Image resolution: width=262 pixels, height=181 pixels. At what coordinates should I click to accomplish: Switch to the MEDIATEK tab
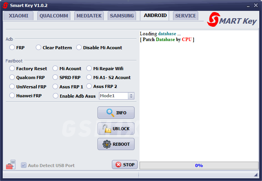coord(89,16)
